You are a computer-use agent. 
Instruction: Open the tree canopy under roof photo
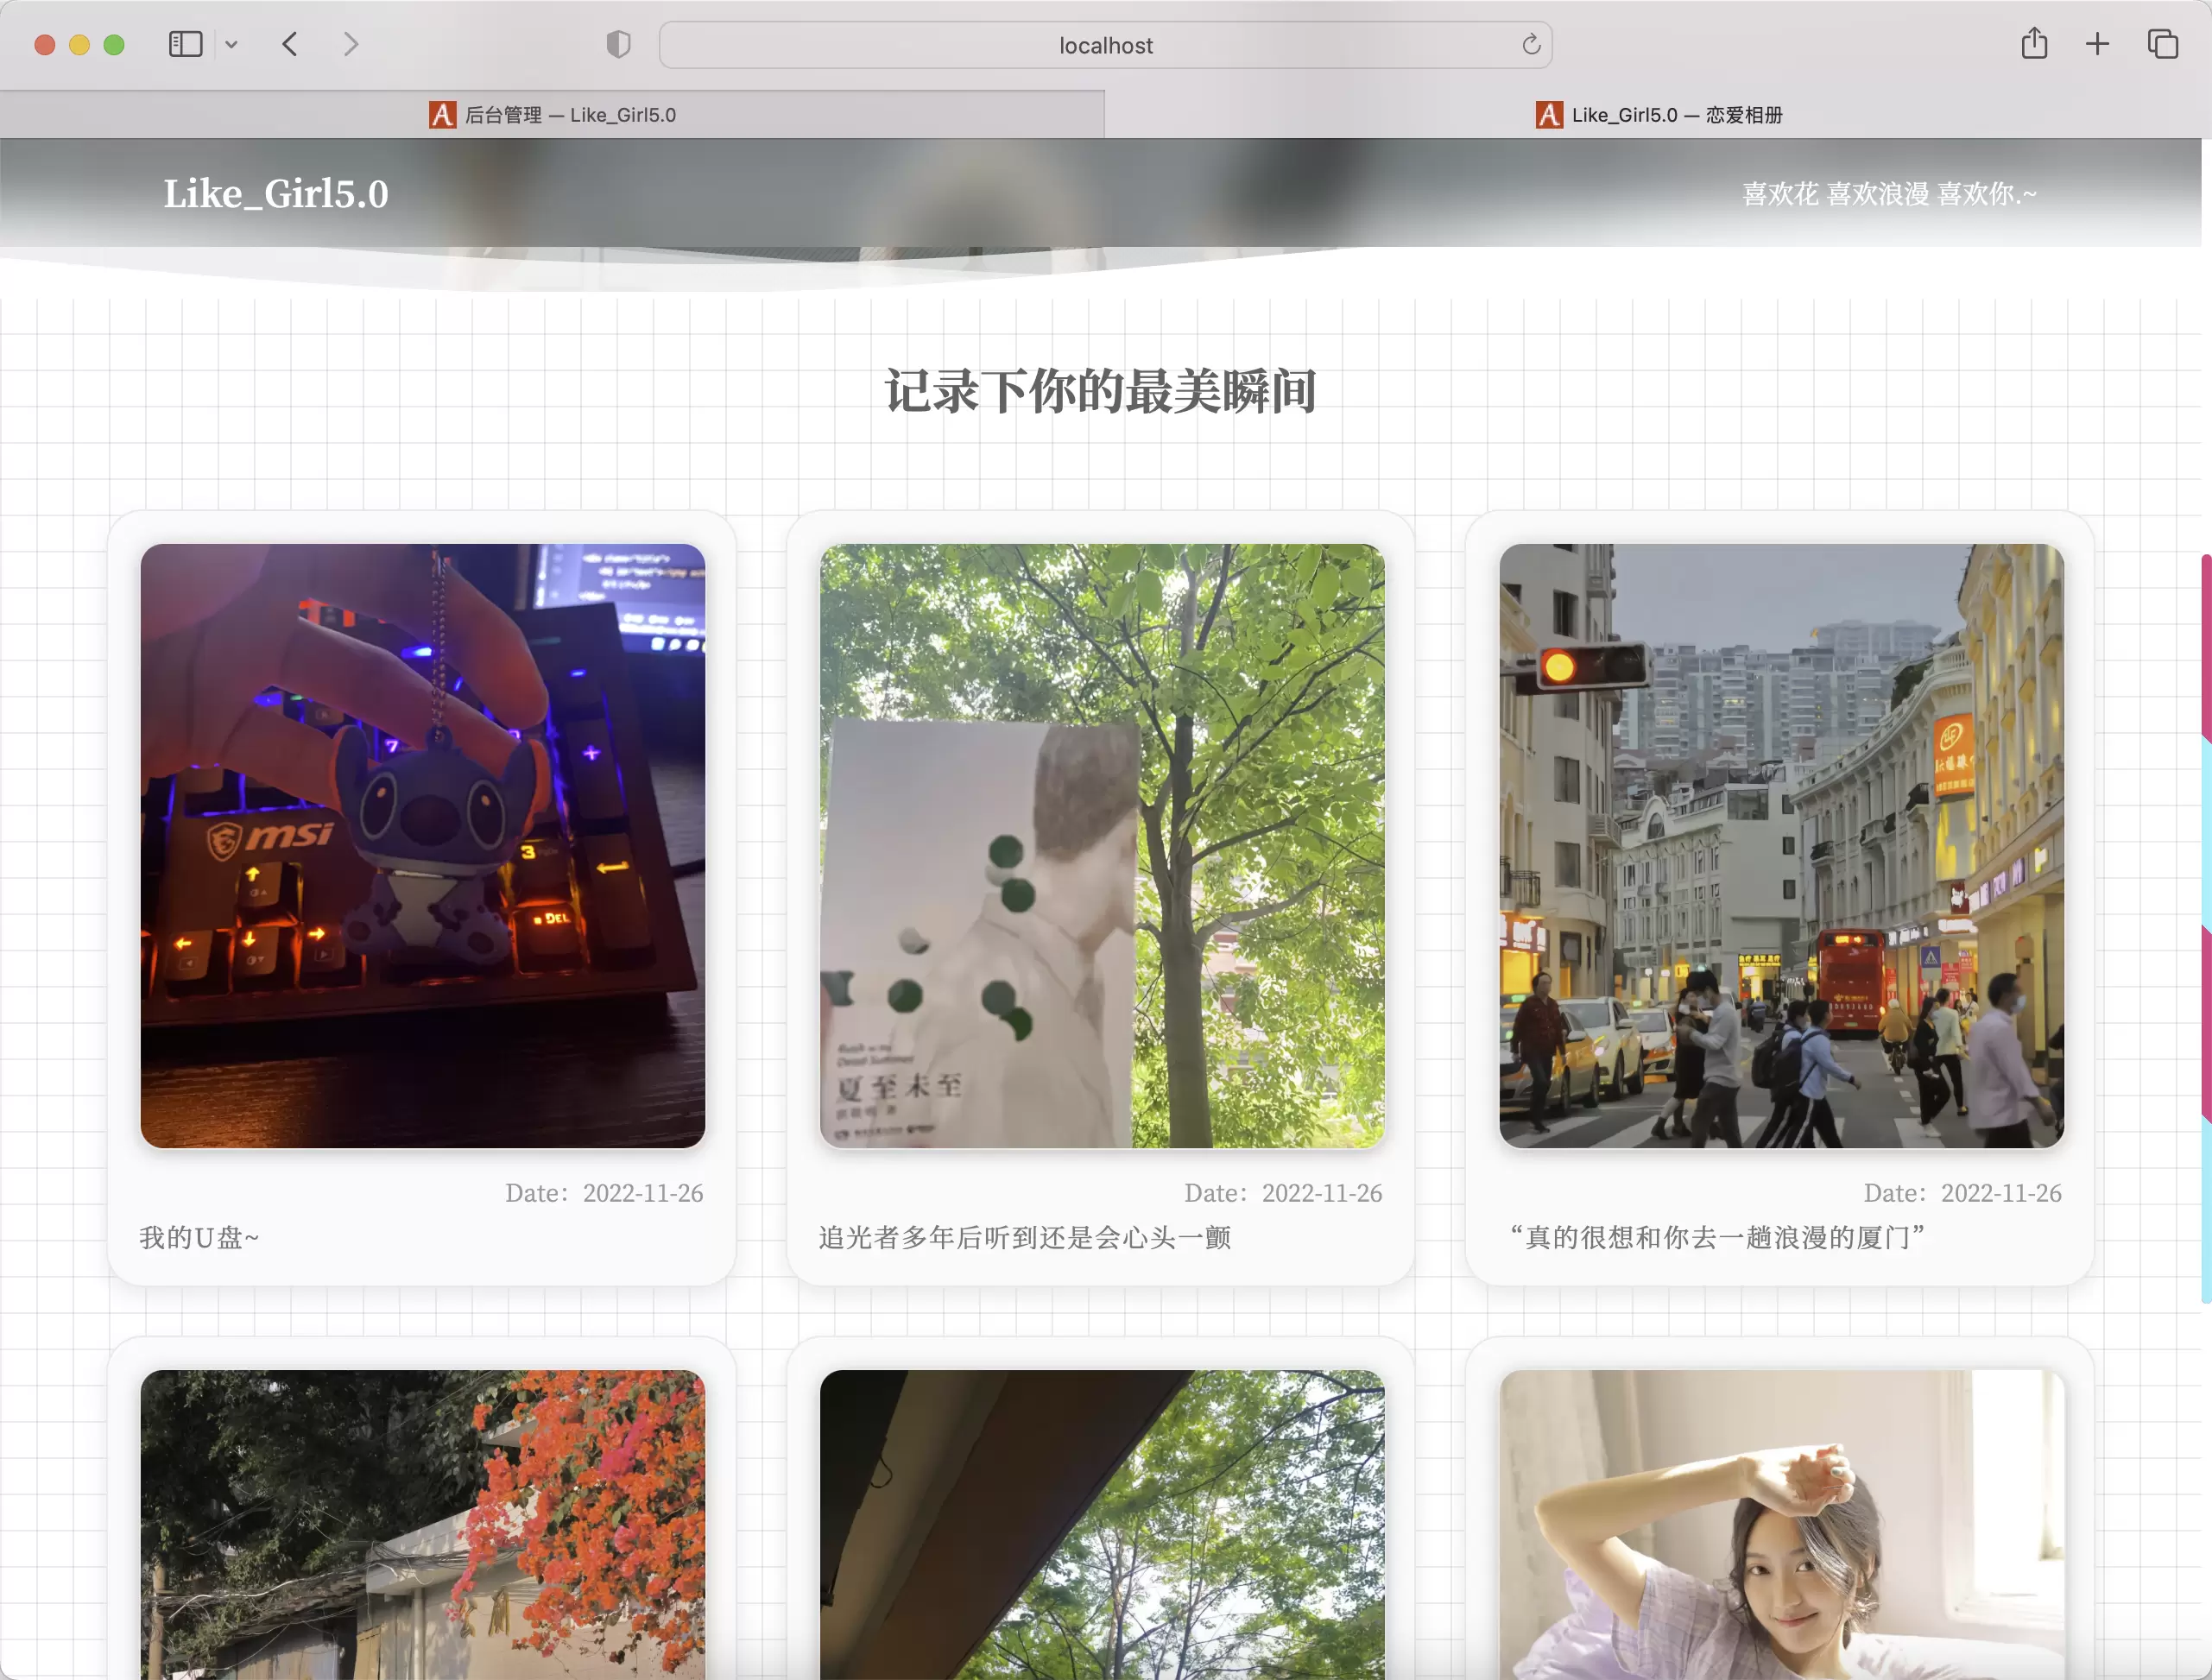1102,1524
